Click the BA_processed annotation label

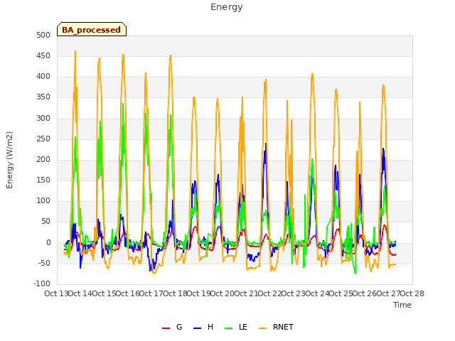[92, 30]
